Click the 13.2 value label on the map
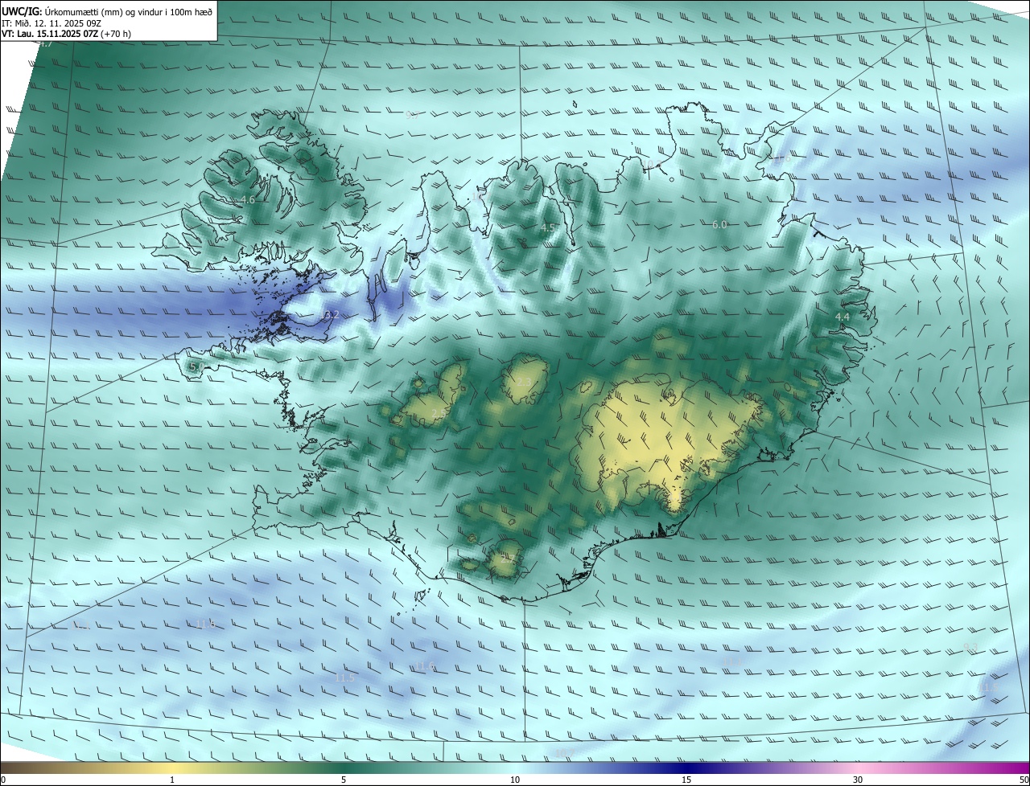 click(328, 315)
